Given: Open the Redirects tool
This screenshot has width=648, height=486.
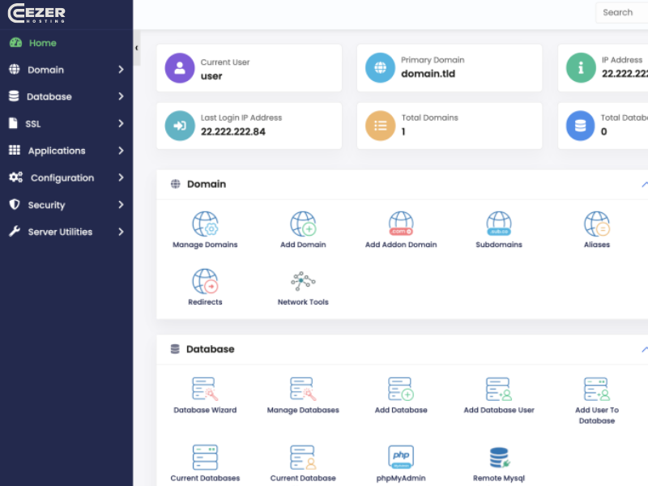Looking at the screenshot, I should (205, 285).
